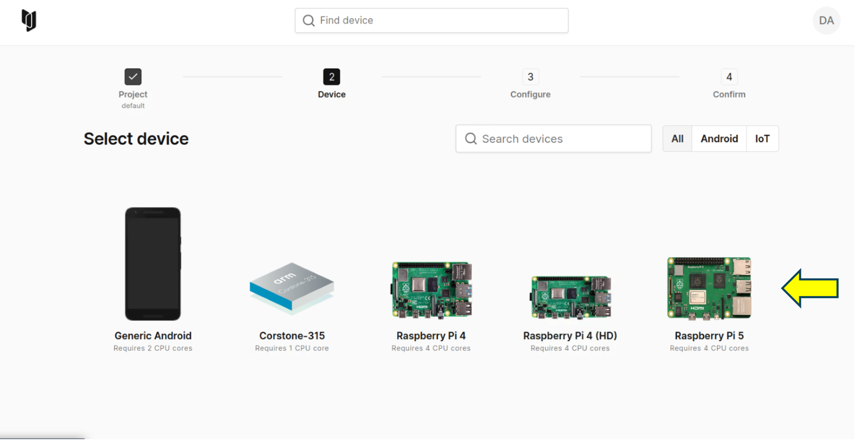Select the Generic Android device
This screenshot has height=442, width=857.
(x=153, y=263)
